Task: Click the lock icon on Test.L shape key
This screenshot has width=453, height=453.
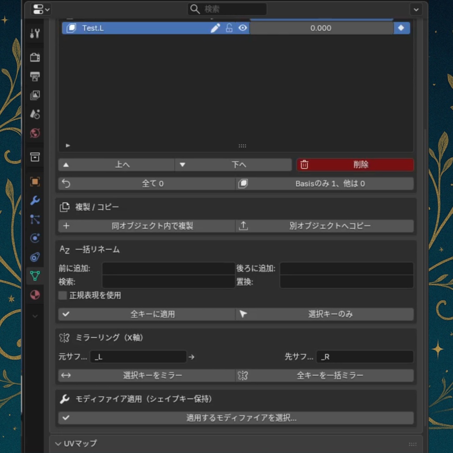Action: click(x=229, y=28)
